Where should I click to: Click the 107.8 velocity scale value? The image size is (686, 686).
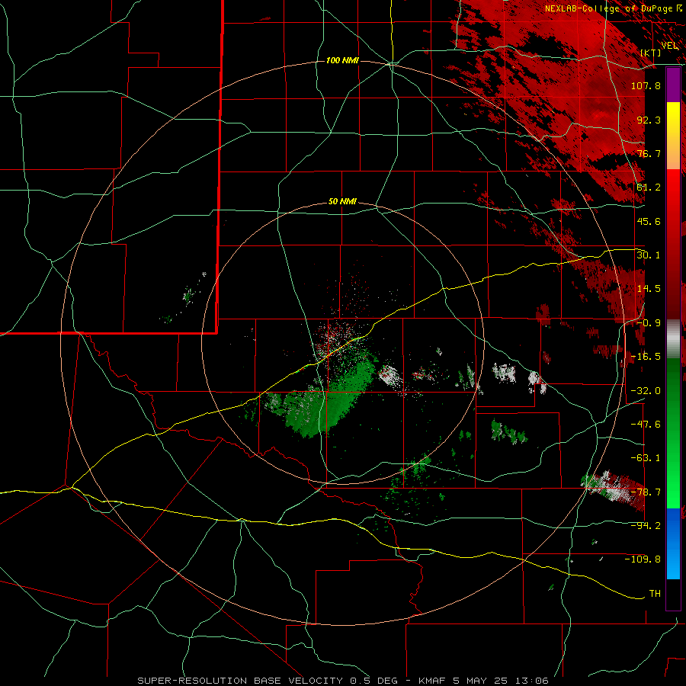point(646,85)
